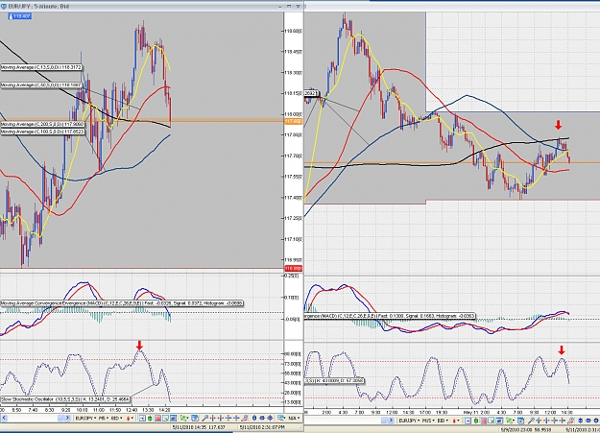
Task: Click the blue chart window icon in right toolbar
Action: coord(499,421)
